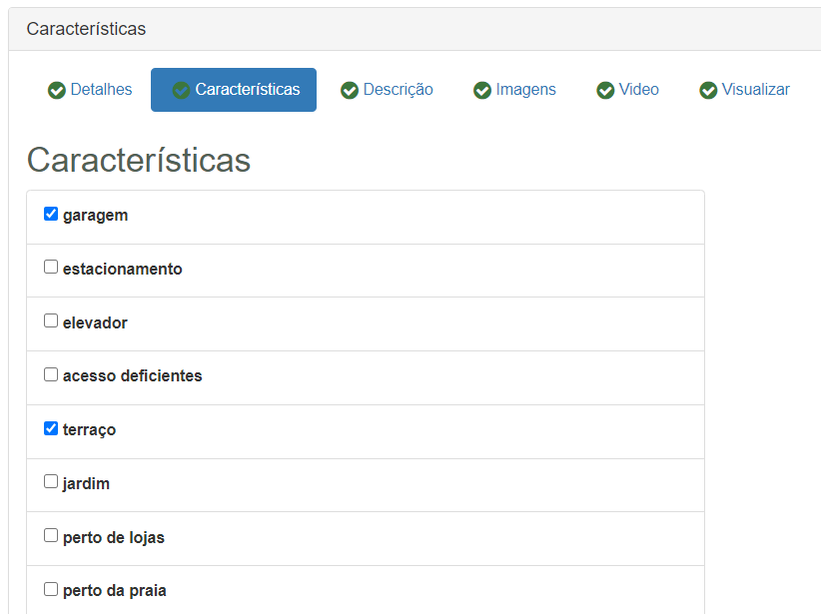
Task: Click the green check icon beside Visualizar
Action: (x=708, y=90)
